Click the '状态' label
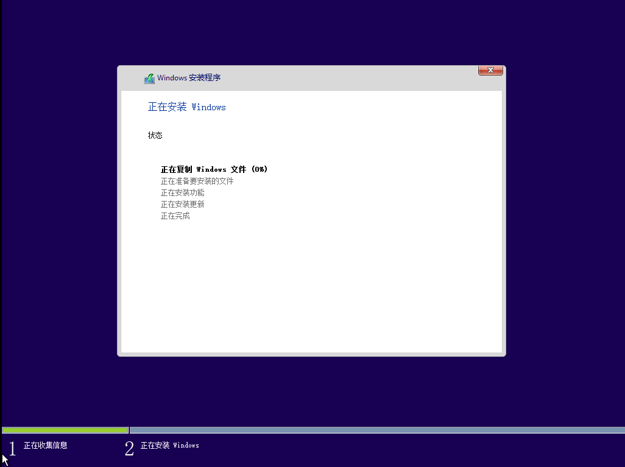Viewport: 625px width, 467px height. point(155,136)
